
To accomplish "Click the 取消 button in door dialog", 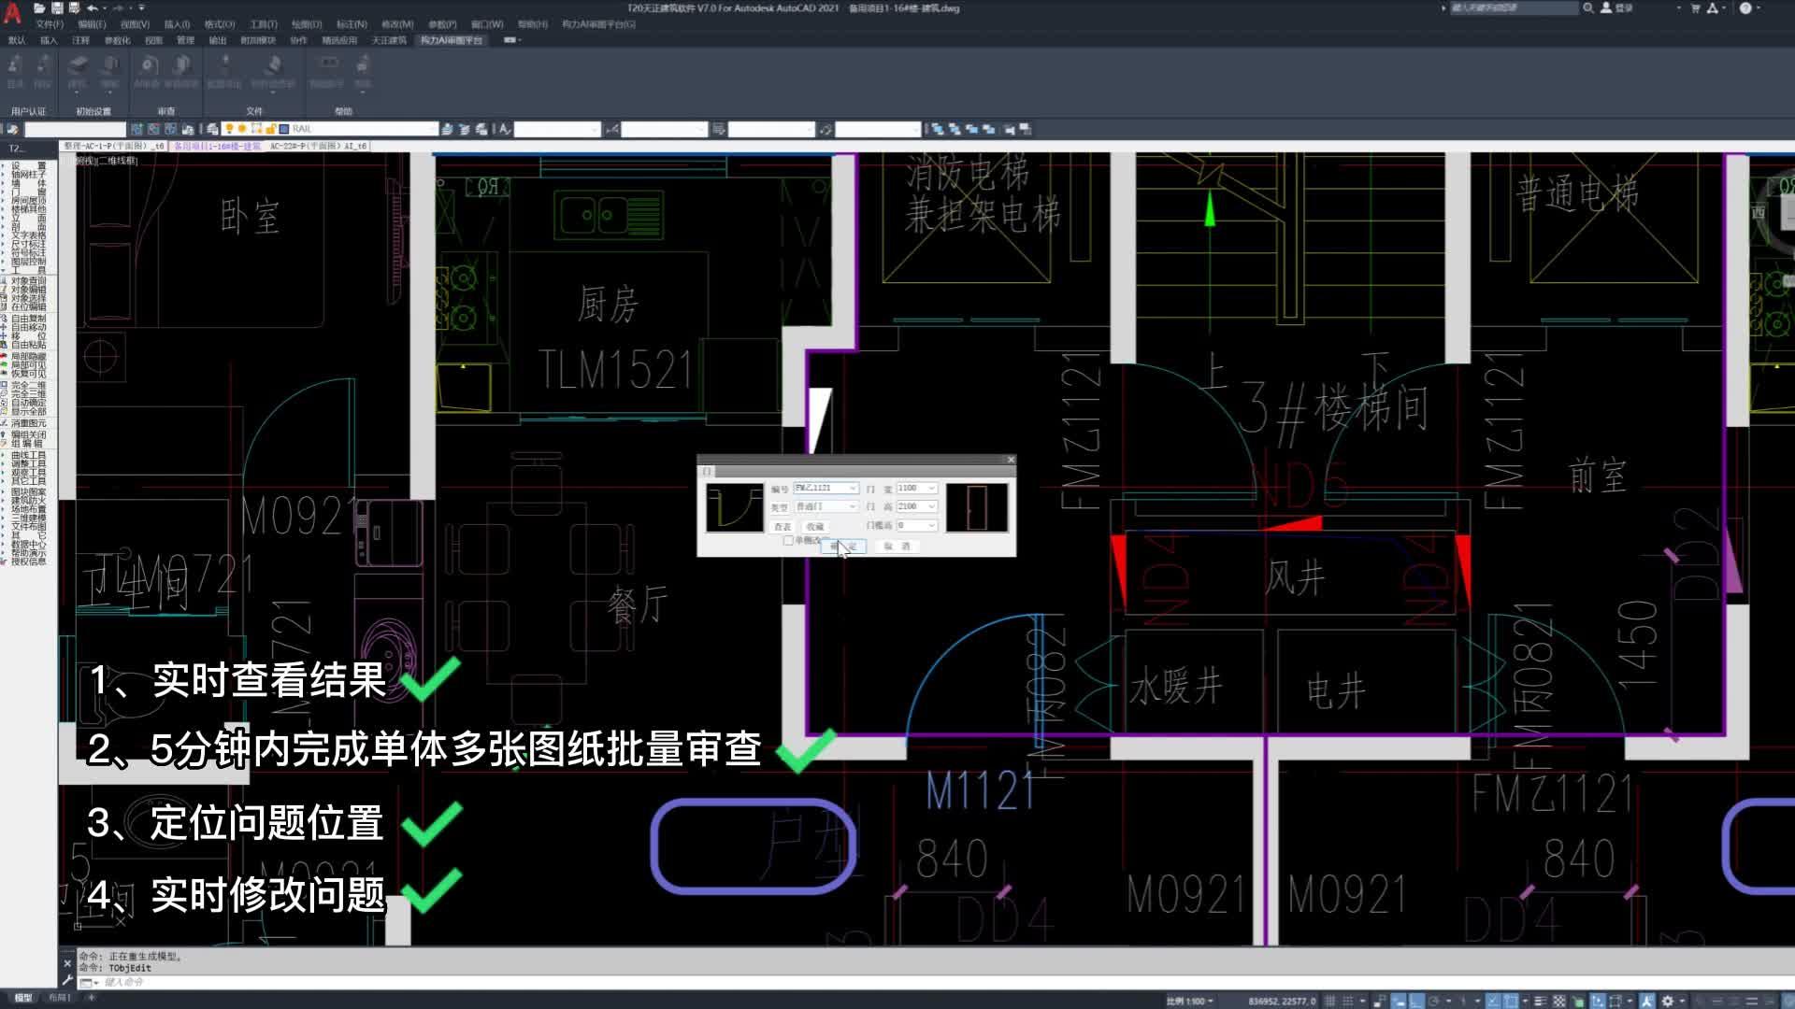I will 896,546.
